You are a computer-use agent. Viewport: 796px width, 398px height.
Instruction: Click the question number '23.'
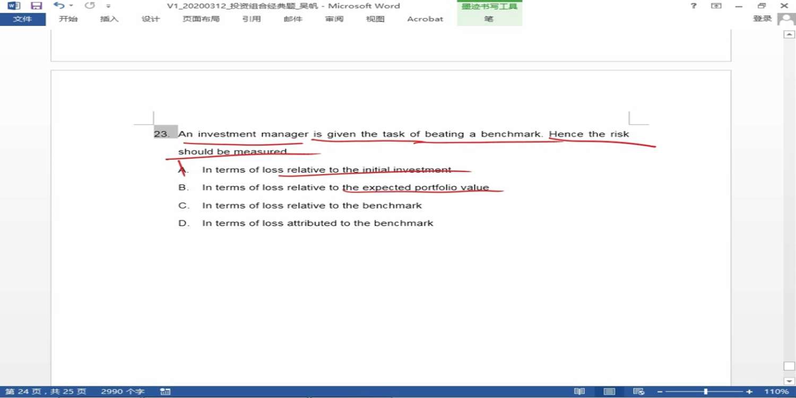click(x=161, y=134)
